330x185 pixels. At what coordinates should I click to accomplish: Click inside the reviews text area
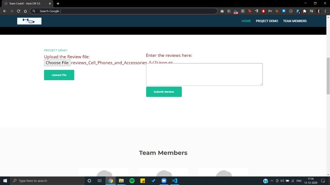[204, 74]
